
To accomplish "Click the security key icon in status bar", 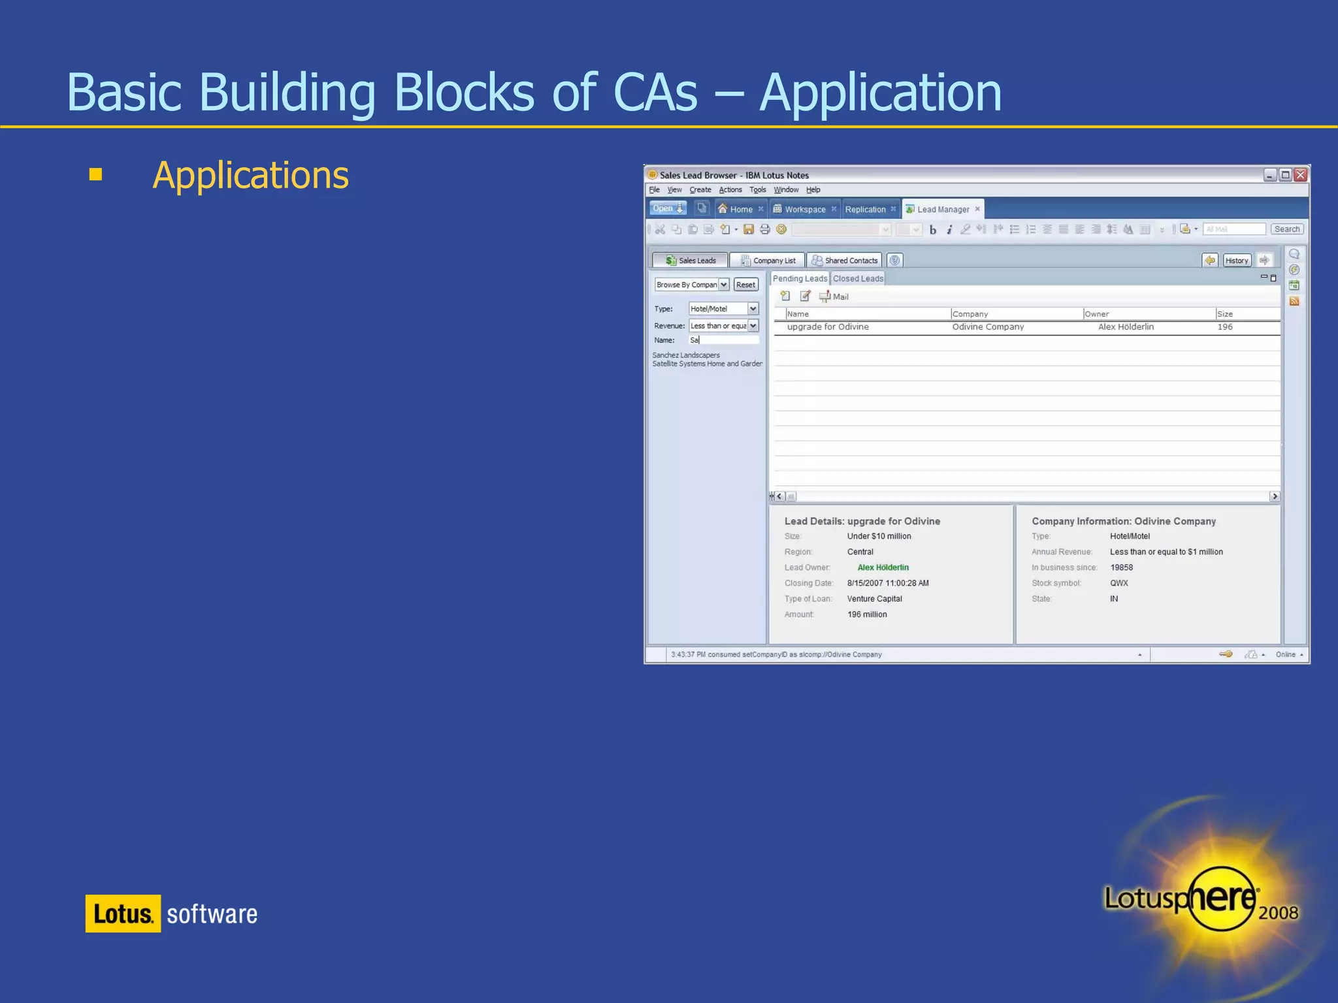I will (1226, 654).
